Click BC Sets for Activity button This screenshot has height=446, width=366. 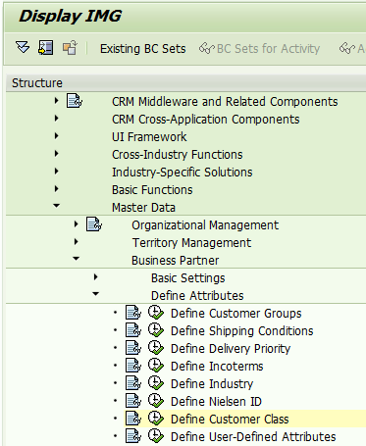[260, 49]
